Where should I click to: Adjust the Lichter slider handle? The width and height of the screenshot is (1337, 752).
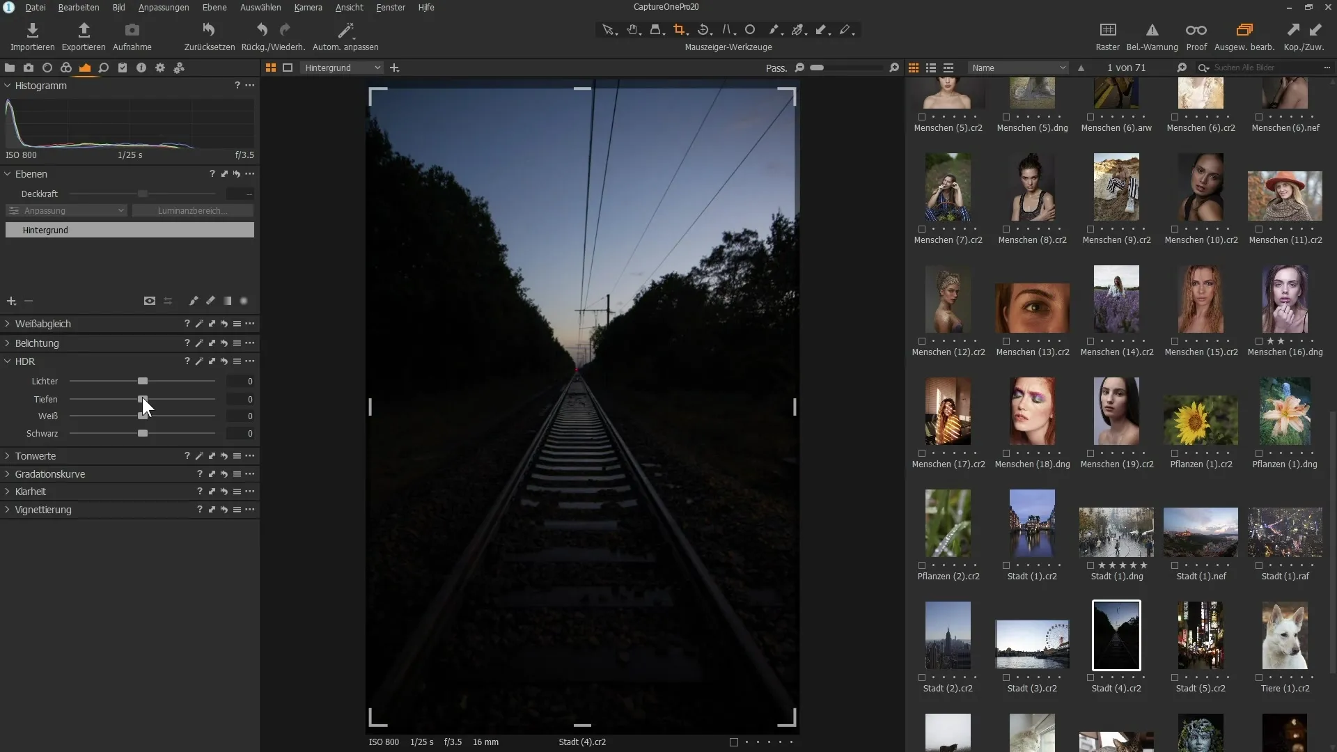[143, 382]
